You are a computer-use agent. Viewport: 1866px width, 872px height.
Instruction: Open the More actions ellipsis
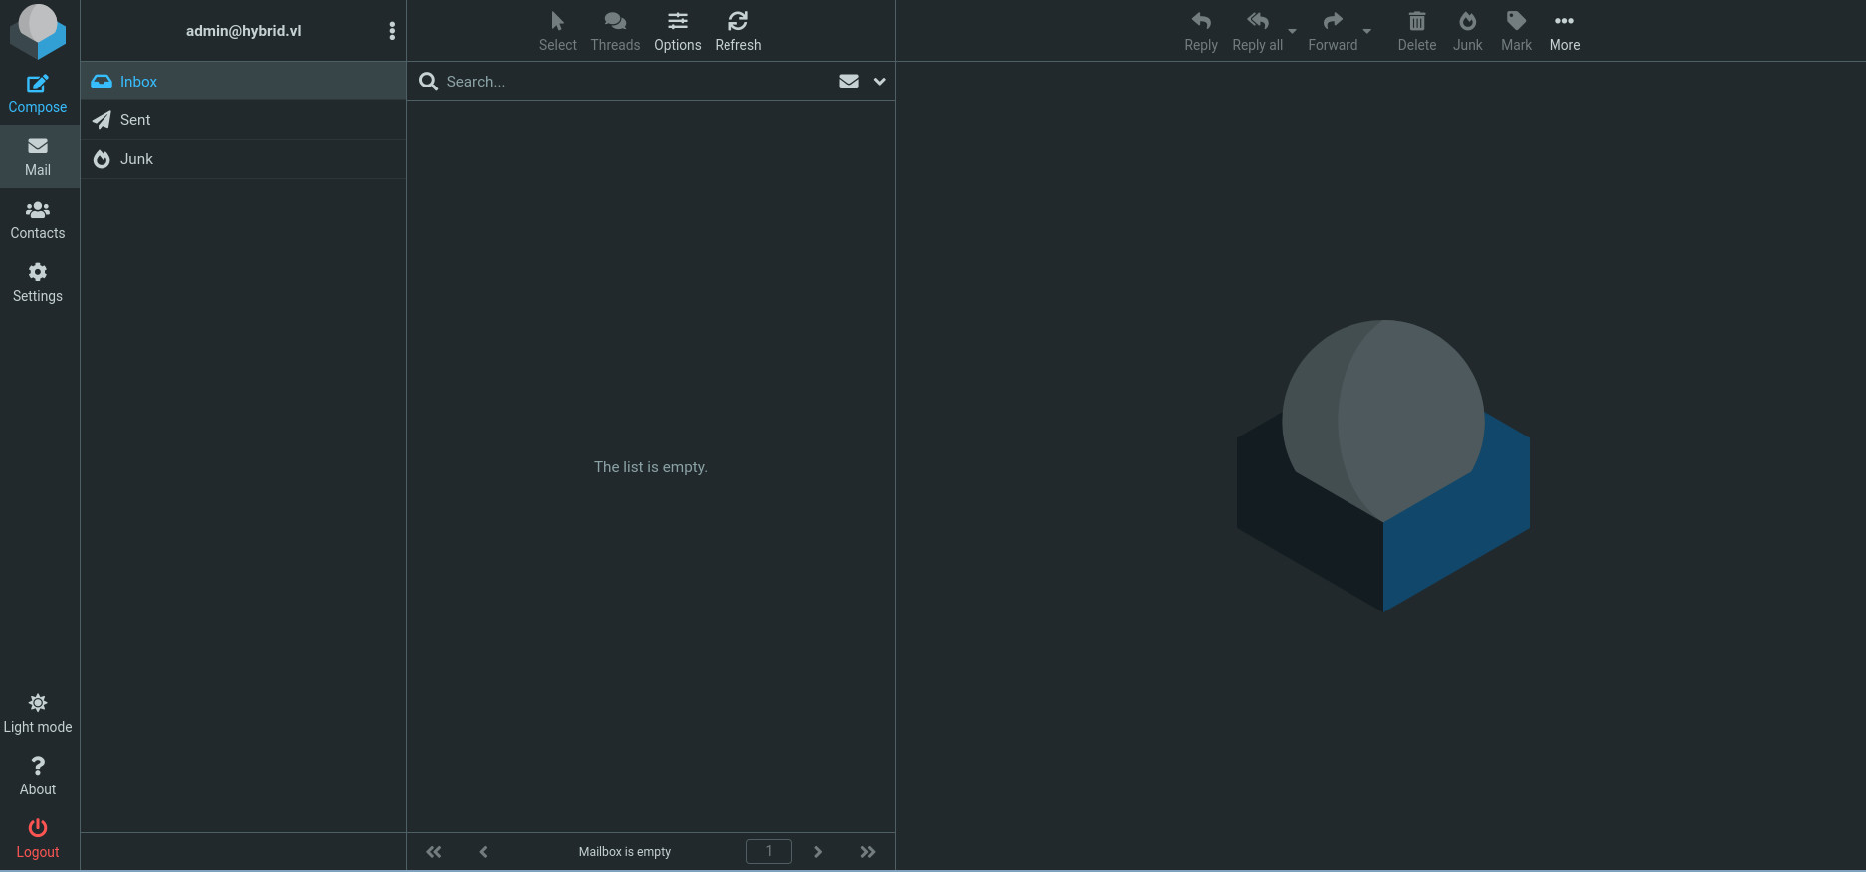(1564, 31)
